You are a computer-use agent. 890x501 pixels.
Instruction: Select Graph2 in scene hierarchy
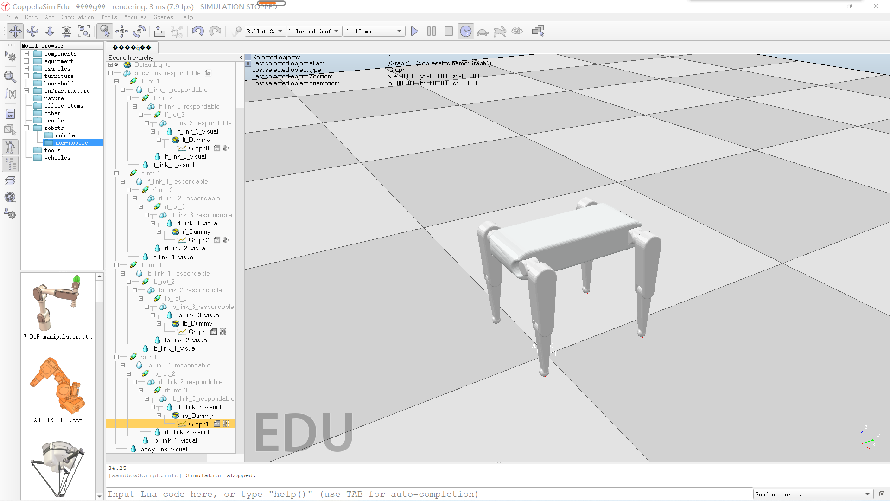198,240
